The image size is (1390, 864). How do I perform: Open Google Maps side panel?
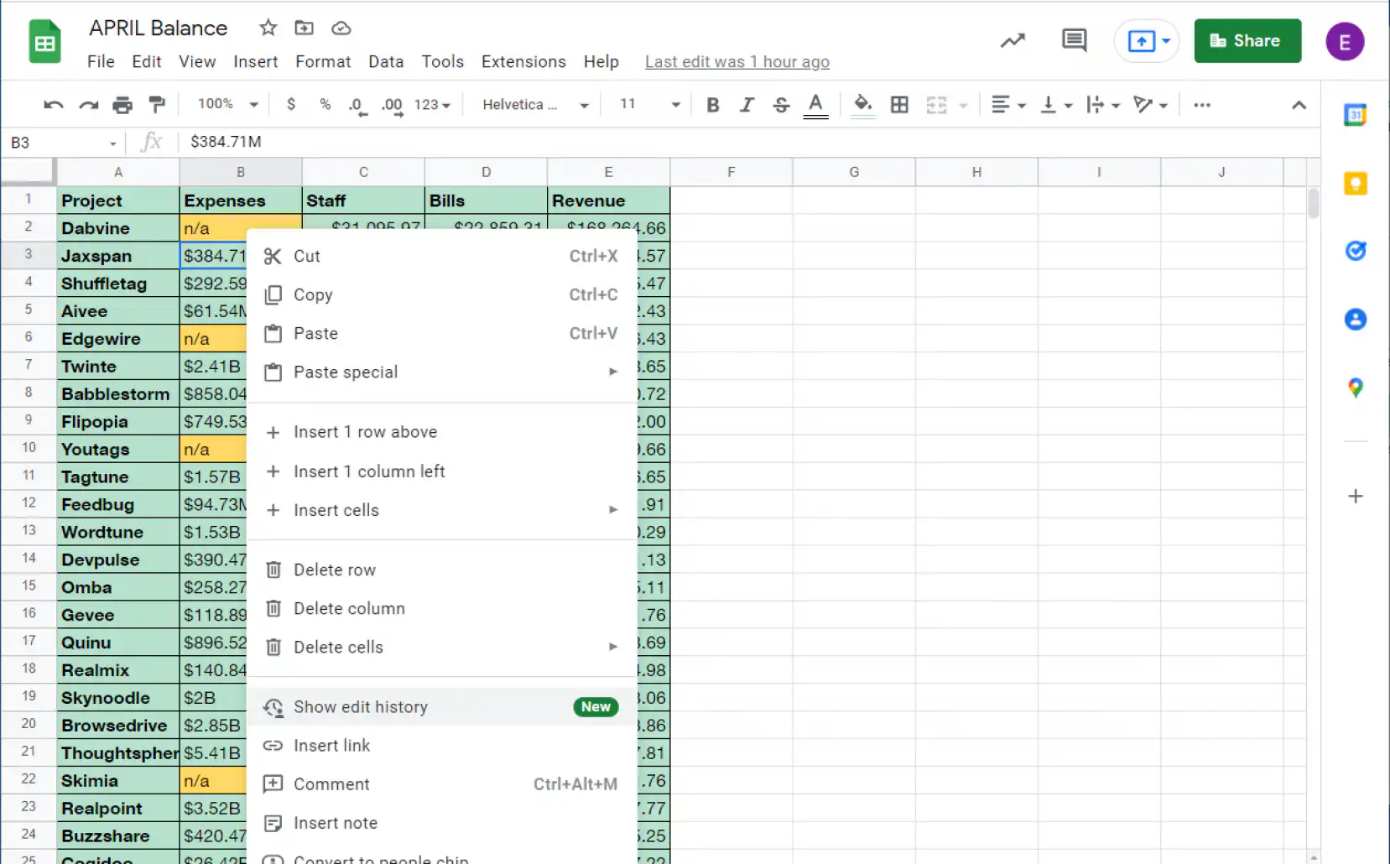click(1356, 388)
